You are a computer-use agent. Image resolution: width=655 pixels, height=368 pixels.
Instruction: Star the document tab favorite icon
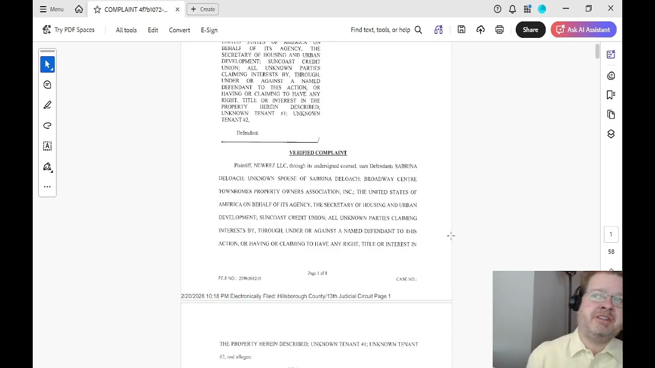click(x=97, y=9)
